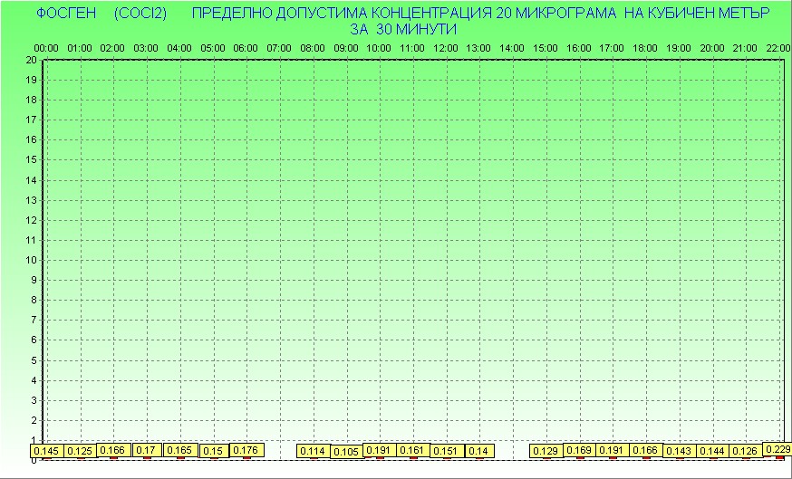Select the 21:00 time axis label
The width and height of the screenshot is (792, 479).
(745, 49)
